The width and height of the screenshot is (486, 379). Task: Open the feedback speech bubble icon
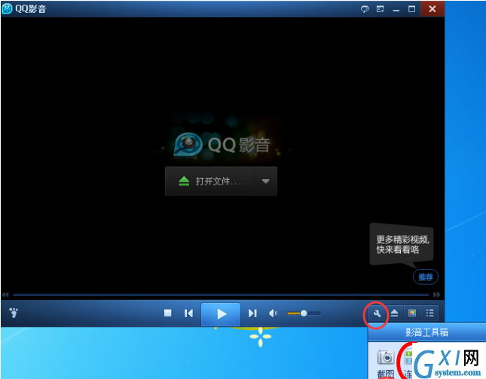click(x=365, y=9)
